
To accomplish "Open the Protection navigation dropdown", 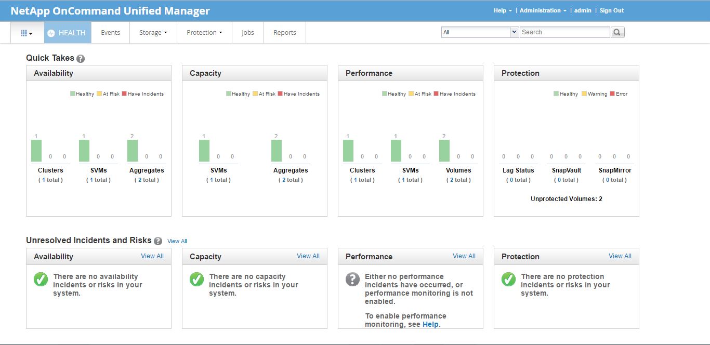I will 204,32.
